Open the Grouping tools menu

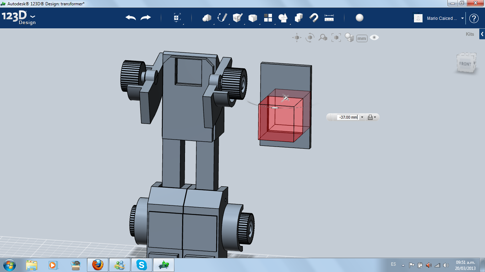283,18
